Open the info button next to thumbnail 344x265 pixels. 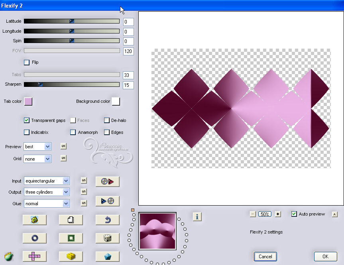(197, 217)
